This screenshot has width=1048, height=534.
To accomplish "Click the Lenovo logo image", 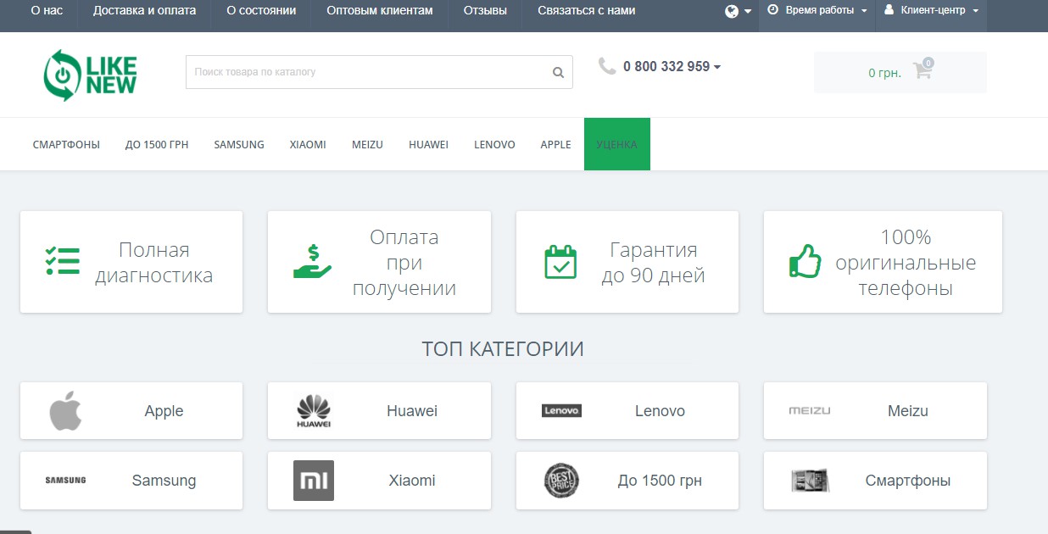I will pyautogui.click(x=561, y=411).
